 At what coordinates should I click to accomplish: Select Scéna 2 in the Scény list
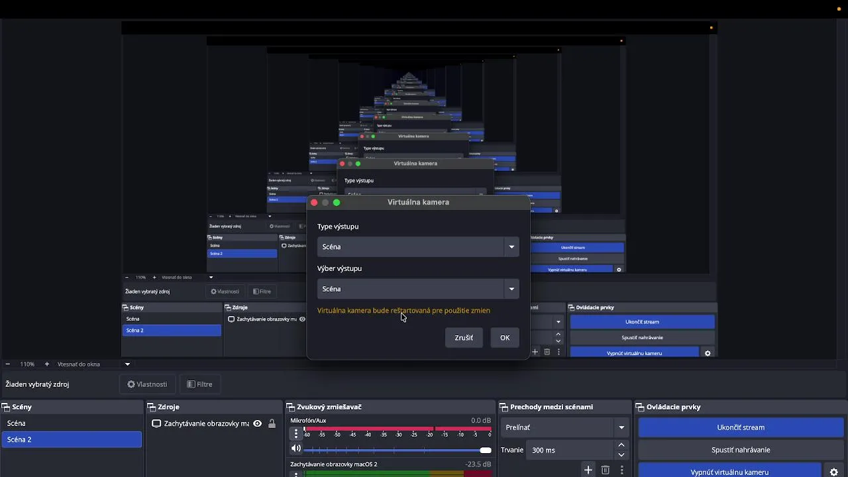click(x=72, y=439)
